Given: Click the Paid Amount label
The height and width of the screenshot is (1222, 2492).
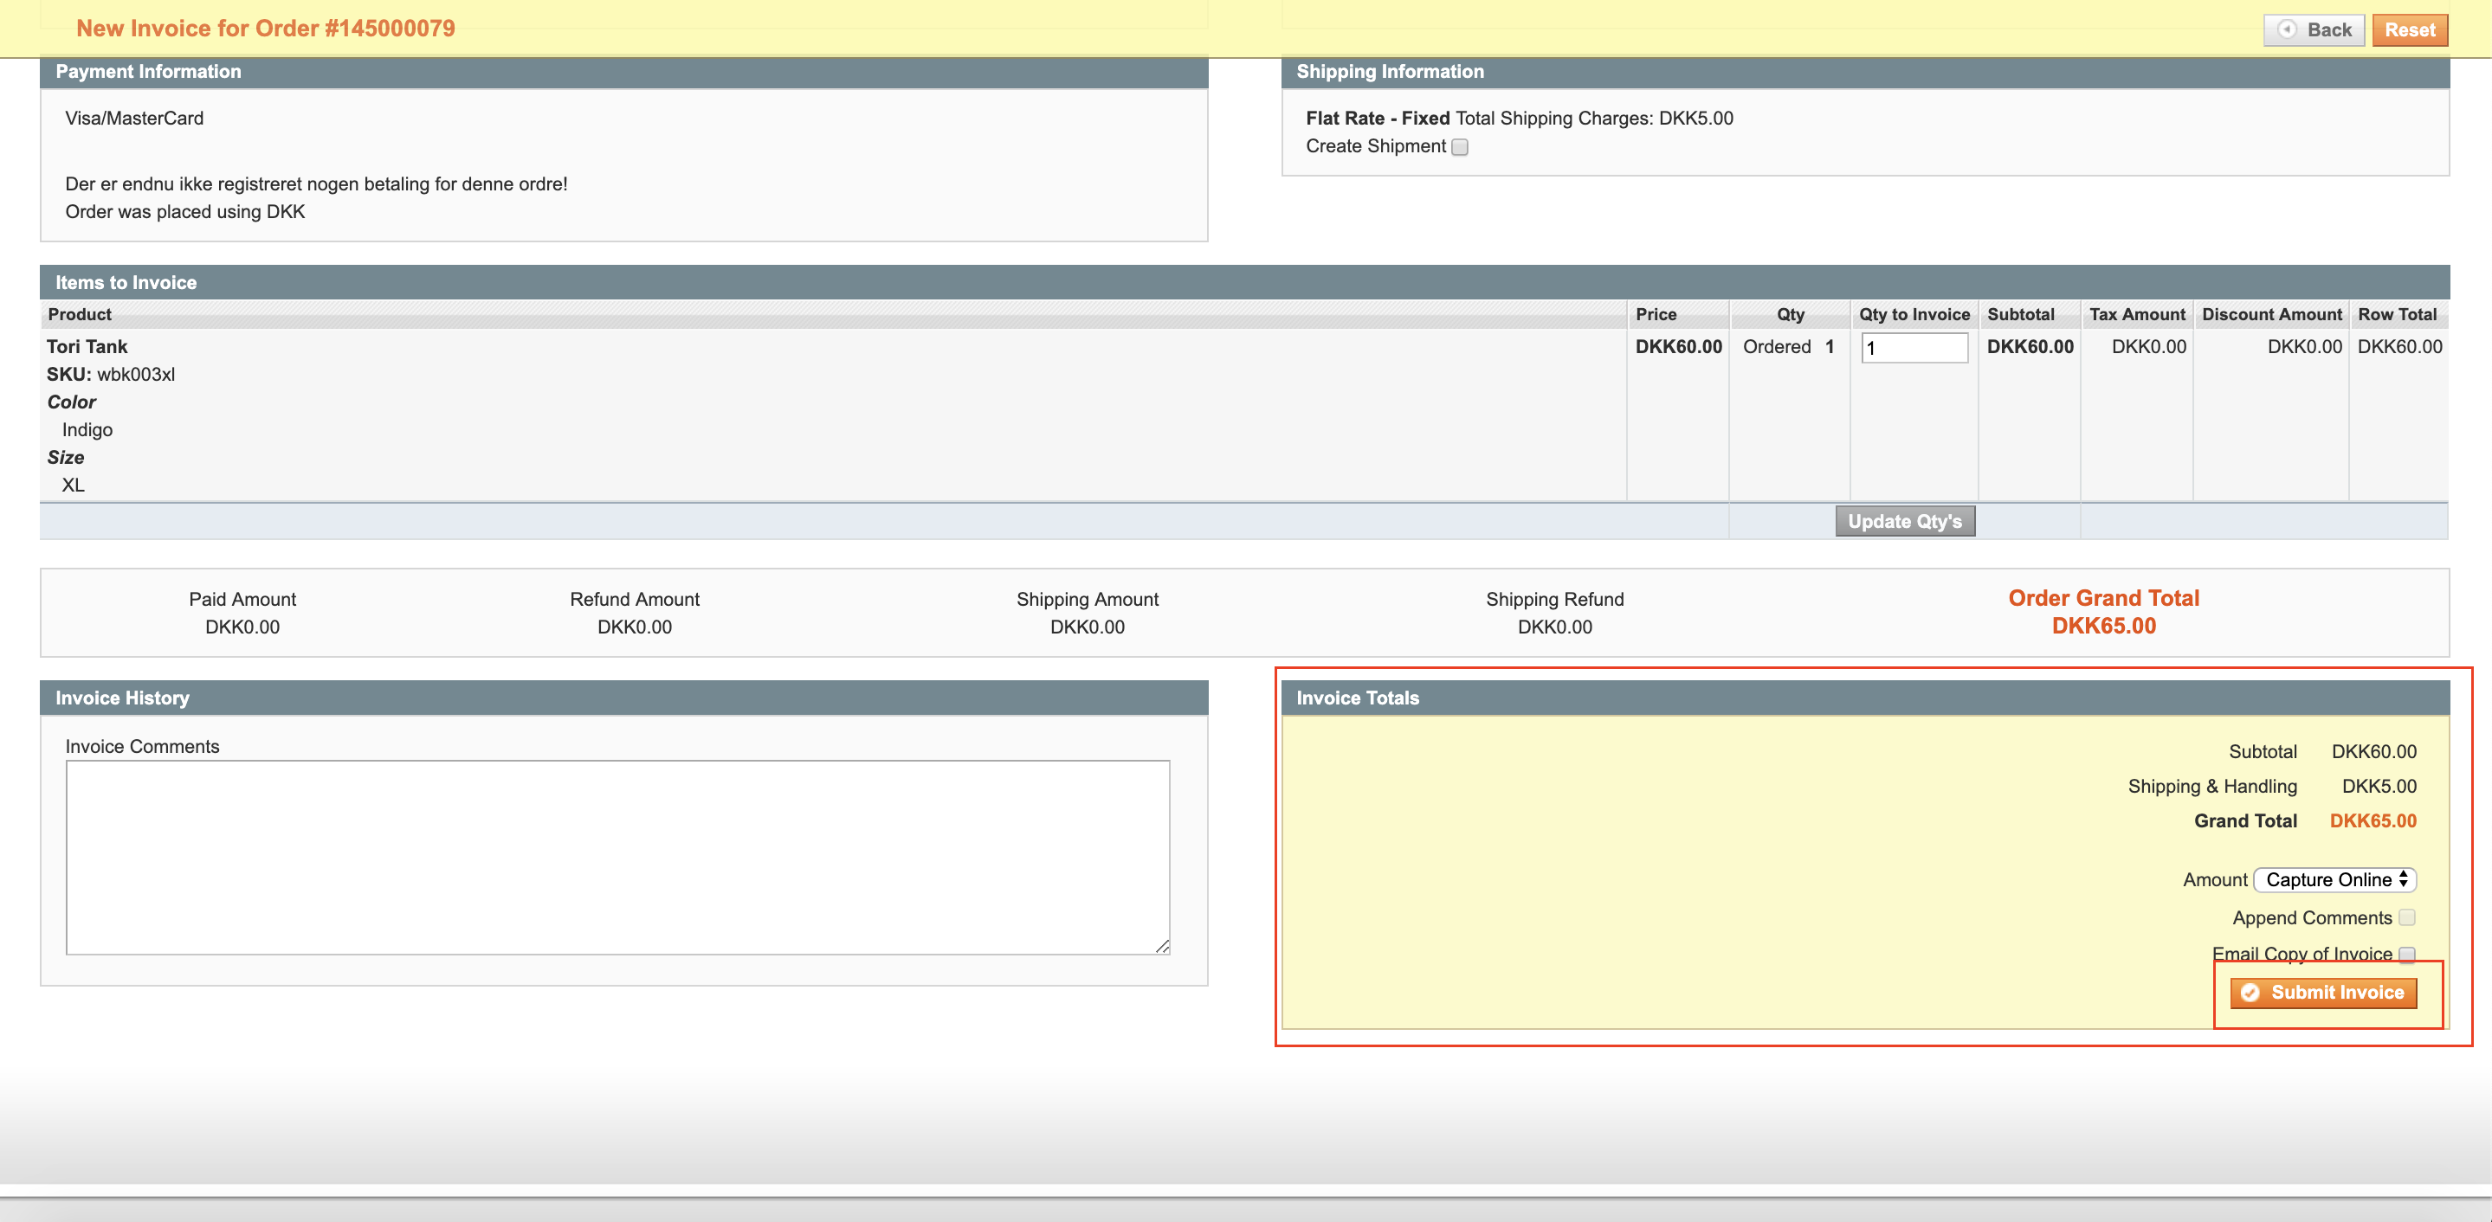Looking at the screenshot, I should coord(242,600).
